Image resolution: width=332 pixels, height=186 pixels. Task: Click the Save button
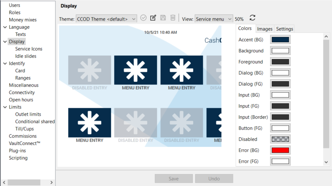[x=174, y=178]
